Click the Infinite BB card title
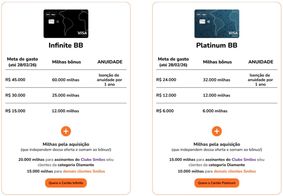The image size is (283, 196). click(66, 45)
